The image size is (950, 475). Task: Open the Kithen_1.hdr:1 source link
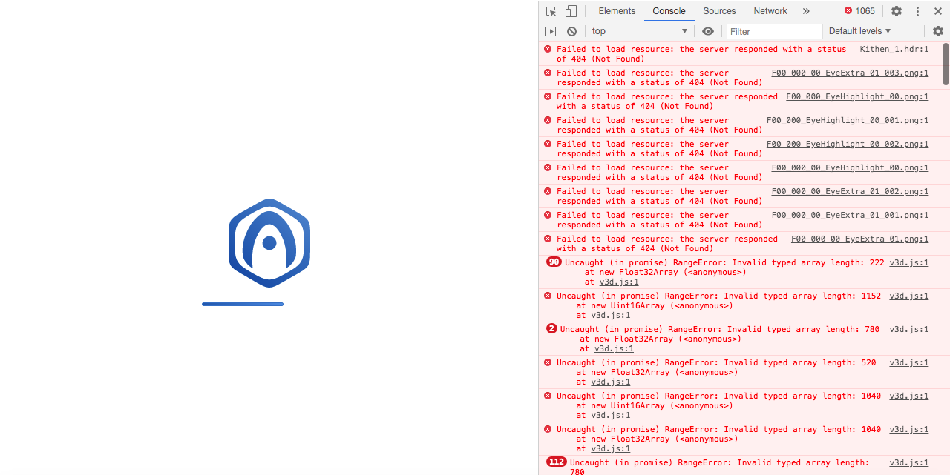tap(894, 49)
